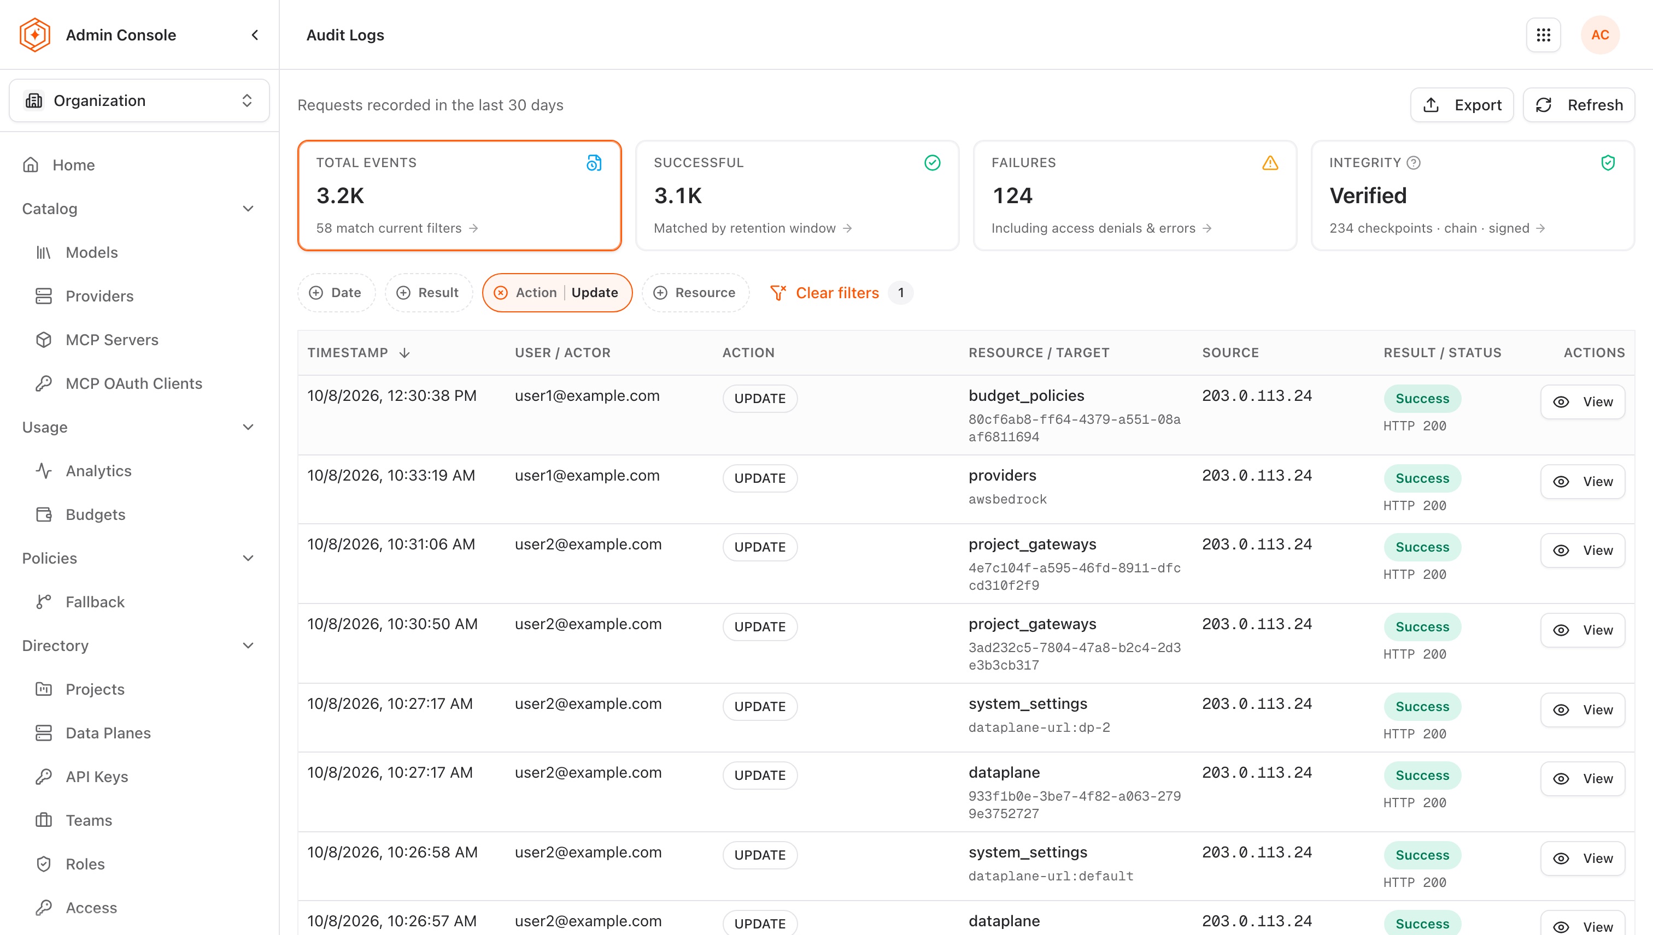
Task: Click the Admin Console hexagon logo
Action: [34, 34]
